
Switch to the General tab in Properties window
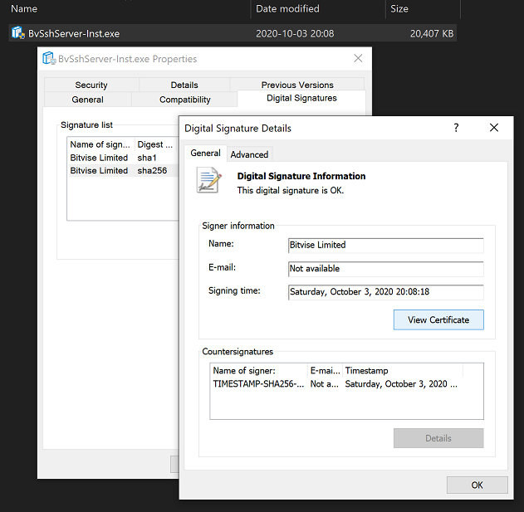coord(87,100)
